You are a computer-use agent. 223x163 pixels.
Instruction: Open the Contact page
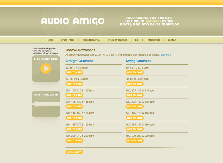click(172, 40)
